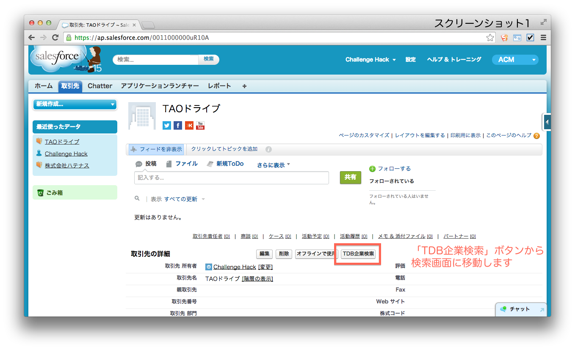575x350 pixels.
Task: Click the account building thumbnail icon
Action: pos(142,117)
